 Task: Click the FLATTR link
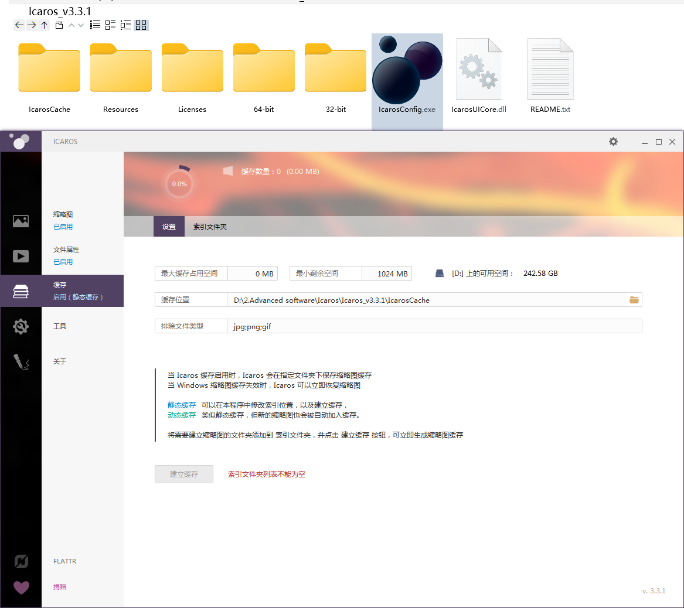coord(64,561)
